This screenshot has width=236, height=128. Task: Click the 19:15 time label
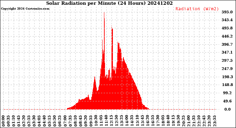click(173, 121)
